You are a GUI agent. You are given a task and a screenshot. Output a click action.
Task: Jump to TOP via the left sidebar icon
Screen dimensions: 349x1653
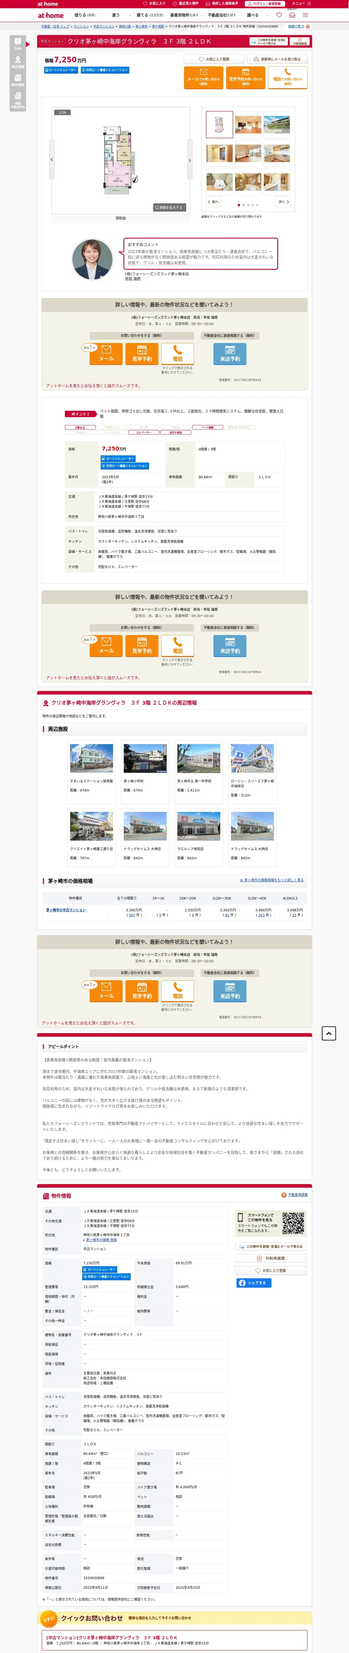point(18,44)
